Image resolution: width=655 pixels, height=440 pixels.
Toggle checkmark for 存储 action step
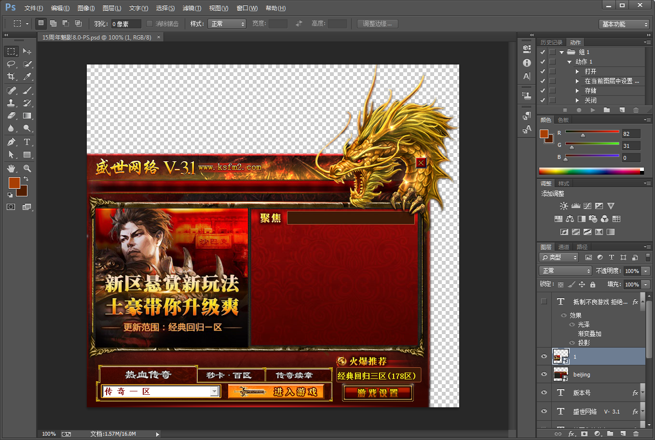click(543, 91)
